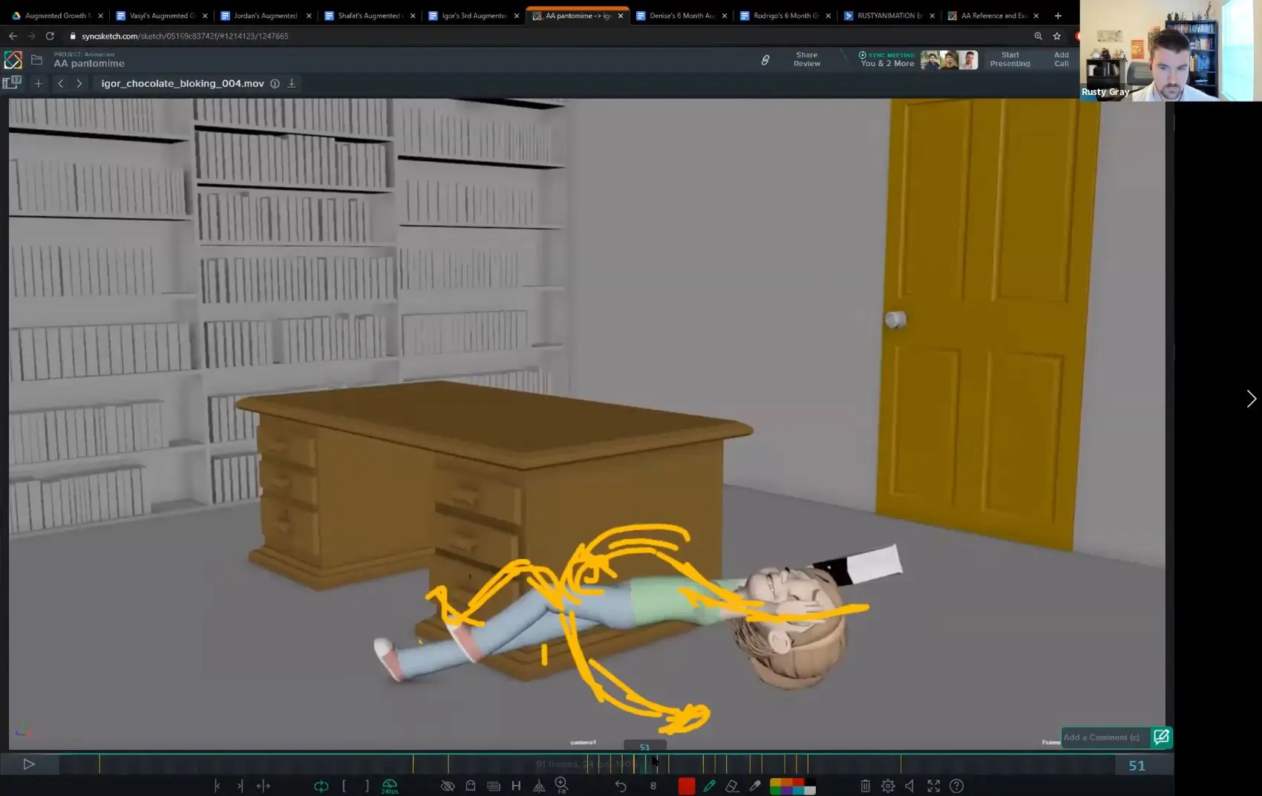Go back in browser history
This screenshot has width=1262, height=796.
point(13,36)
